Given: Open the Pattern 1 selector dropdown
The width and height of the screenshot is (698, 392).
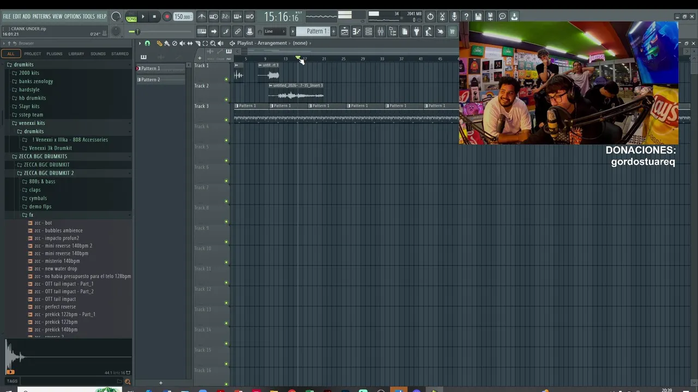Looking at the screenshot, I should tap(316, 32).
